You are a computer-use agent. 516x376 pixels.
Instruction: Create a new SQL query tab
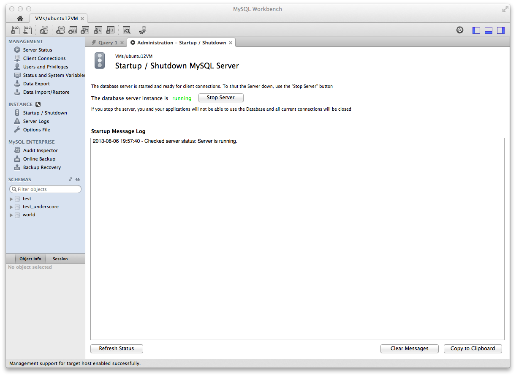[16, 30]
